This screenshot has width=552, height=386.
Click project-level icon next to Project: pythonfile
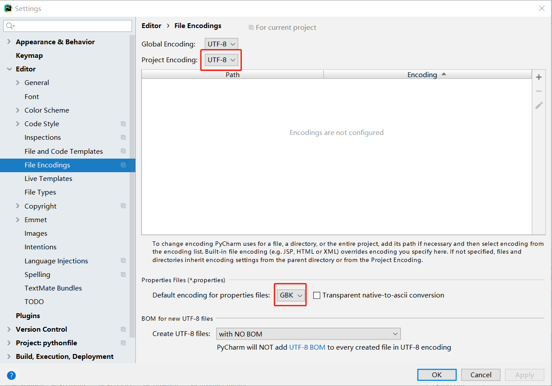click(x=123, y=343)
